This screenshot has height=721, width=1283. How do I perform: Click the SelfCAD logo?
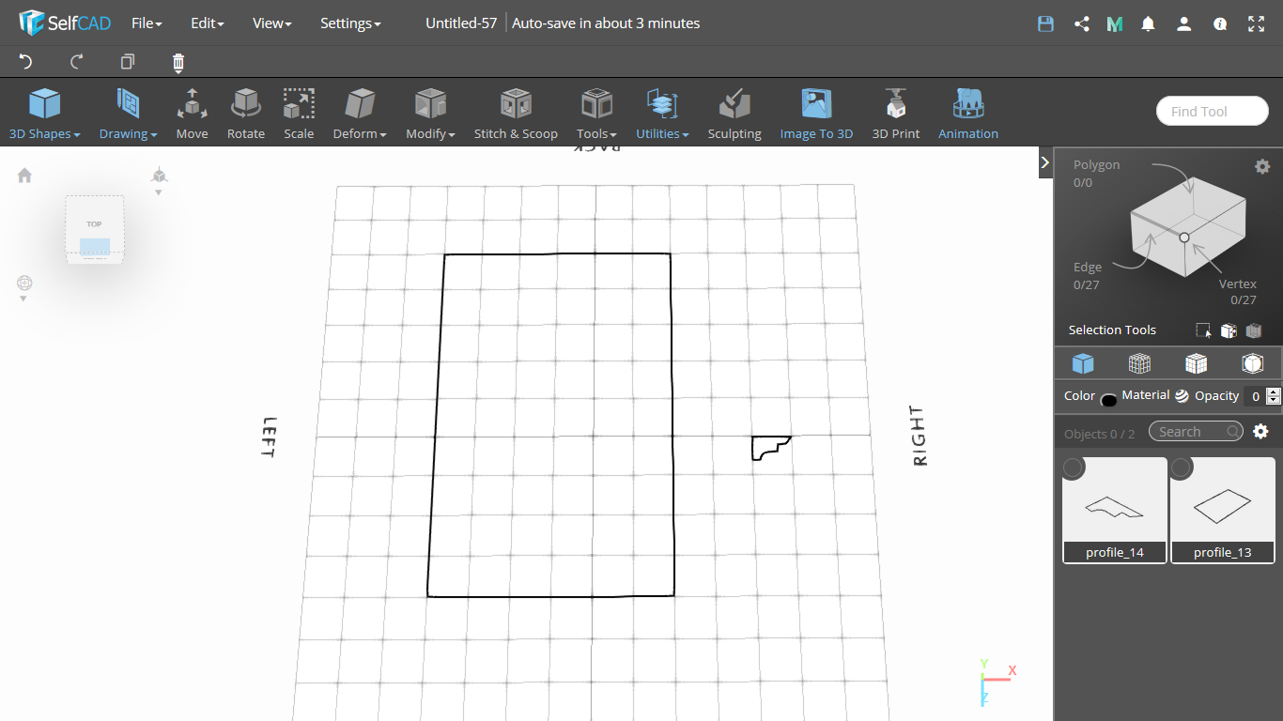[65, 23]
